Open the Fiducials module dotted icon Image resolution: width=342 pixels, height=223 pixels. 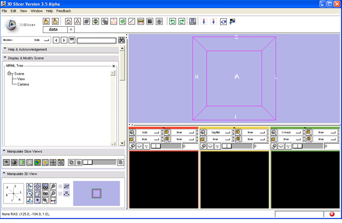tap(113, 21)
